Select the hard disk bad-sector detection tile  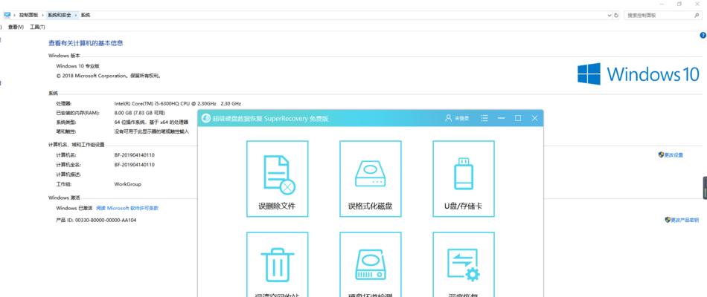pyautogui.click(x=370, y=264)
